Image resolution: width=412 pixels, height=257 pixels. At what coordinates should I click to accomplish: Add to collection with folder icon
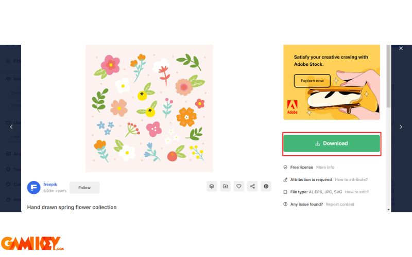pos(225,186)
